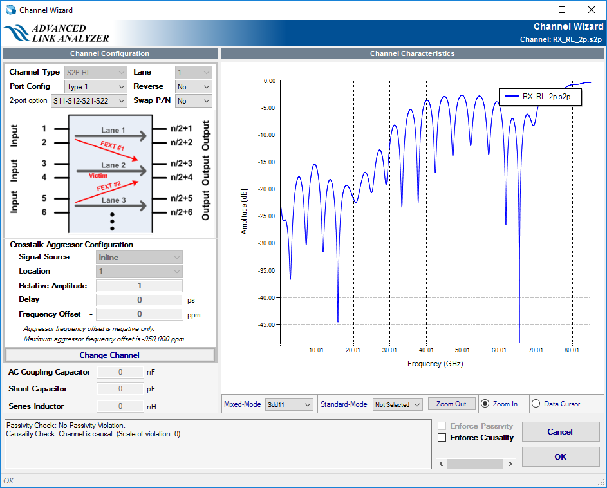Expand the 2-port option dropdown

coord(89,101)
